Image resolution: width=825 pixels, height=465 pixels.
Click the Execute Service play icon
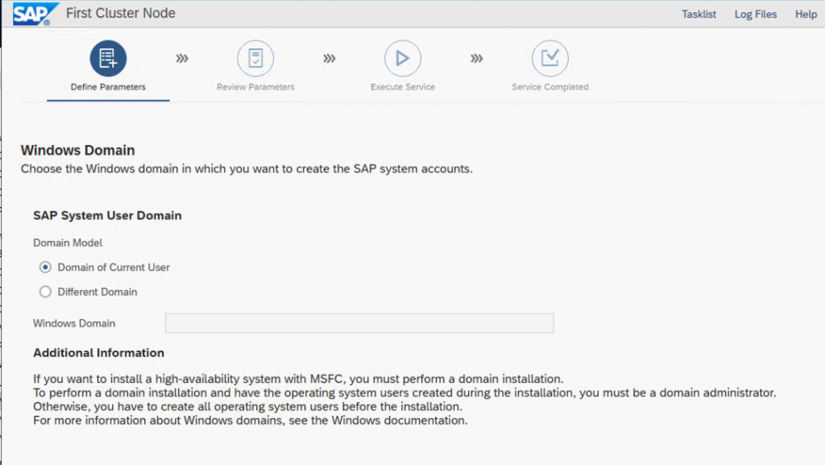(403, 58)
